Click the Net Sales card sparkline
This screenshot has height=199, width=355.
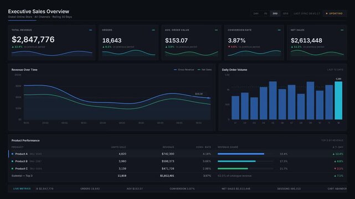317,53
